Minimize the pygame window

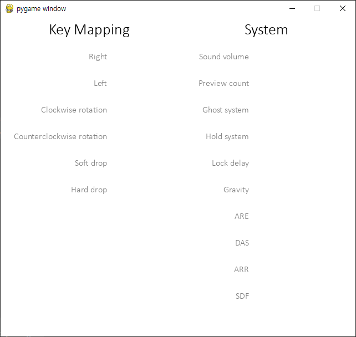[x=292, y=9]
